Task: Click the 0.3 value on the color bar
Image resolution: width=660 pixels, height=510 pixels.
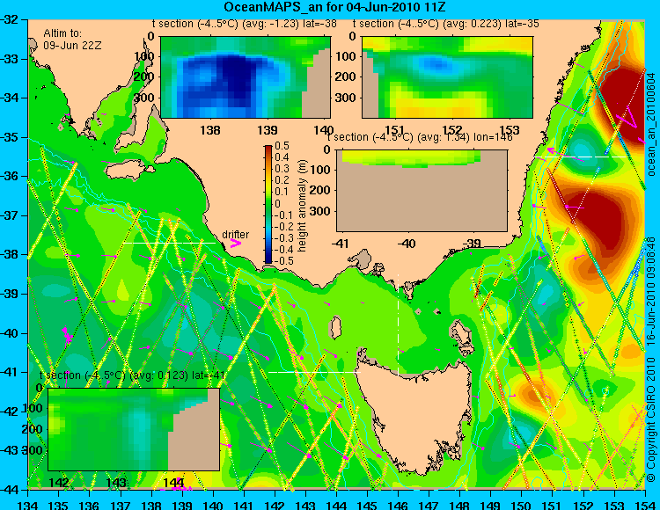Action: 282,169
